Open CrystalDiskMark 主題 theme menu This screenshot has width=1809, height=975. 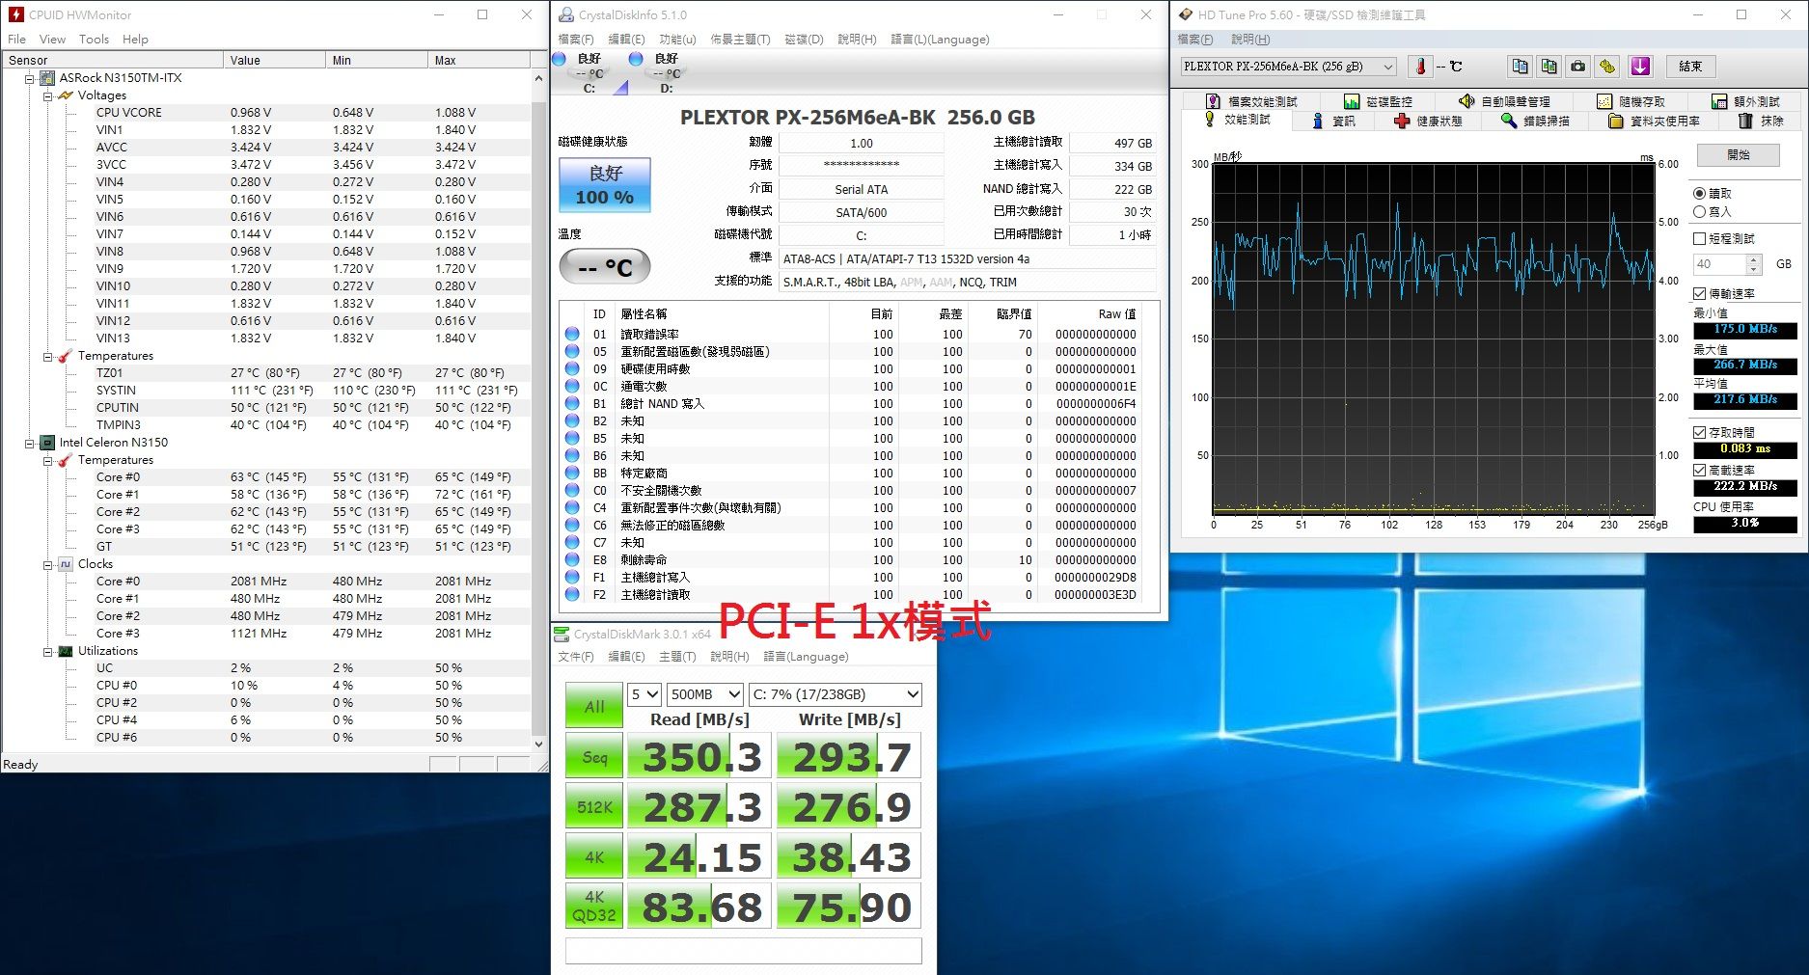click(677, 657)
